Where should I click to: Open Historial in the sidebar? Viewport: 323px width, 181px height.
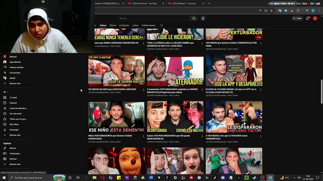tap(13, 103)
